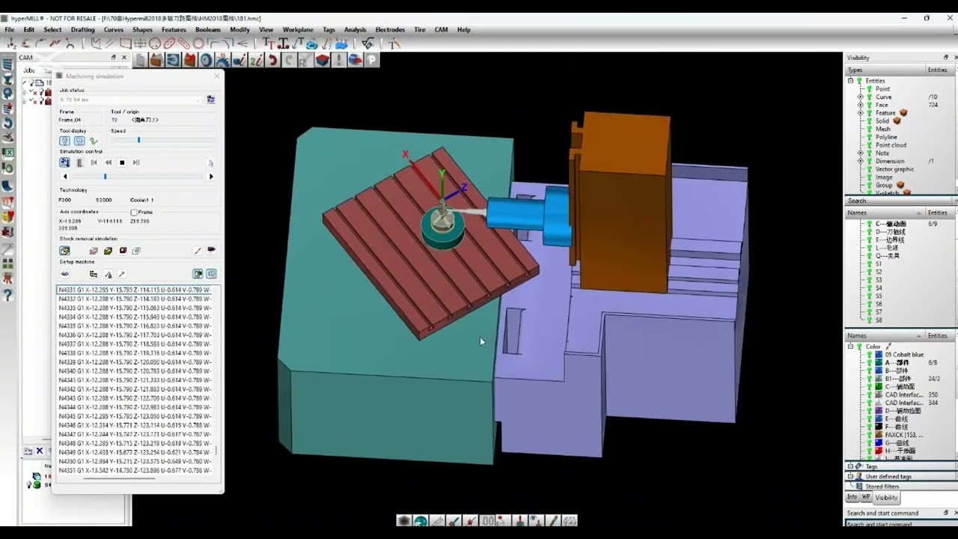Select NC line N4351 in the list

point(135,471)
